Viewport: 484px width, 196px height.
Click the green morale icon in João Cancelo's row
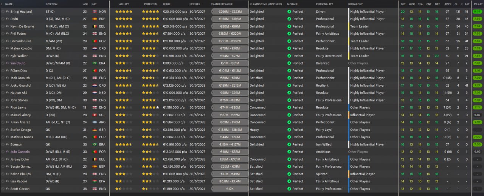point(289,152)
